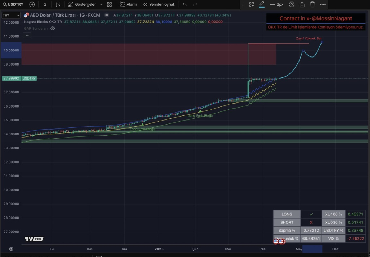Select the Zayıf Yüksek Bar label
Image resolution: width=370 pixels, height=257 pixels.
(x=309, y=38)
